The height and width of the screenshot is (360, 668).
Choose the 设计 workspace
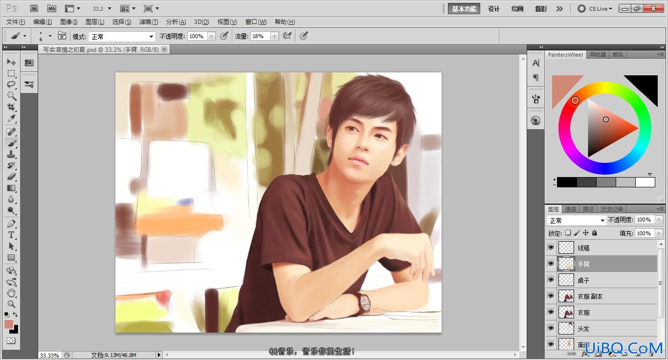[494, 9]
